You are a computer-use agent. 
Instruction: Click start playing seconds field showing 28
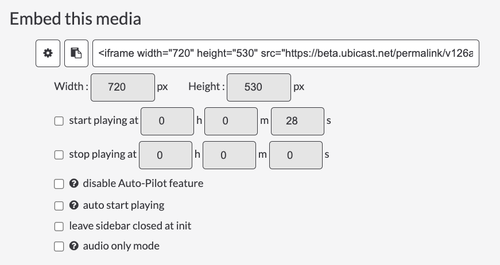coord(297,121)
